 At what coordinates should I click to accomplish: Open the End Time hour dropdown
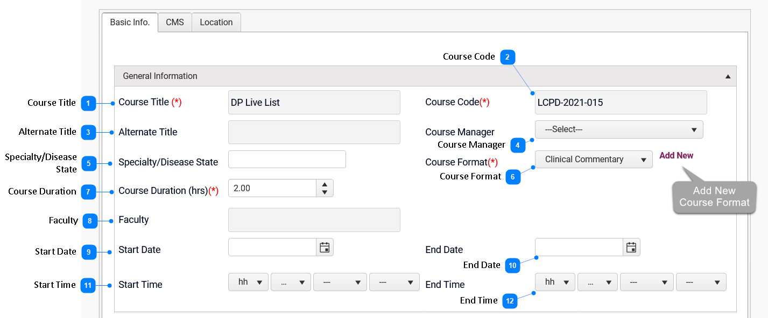click(555, 282)
